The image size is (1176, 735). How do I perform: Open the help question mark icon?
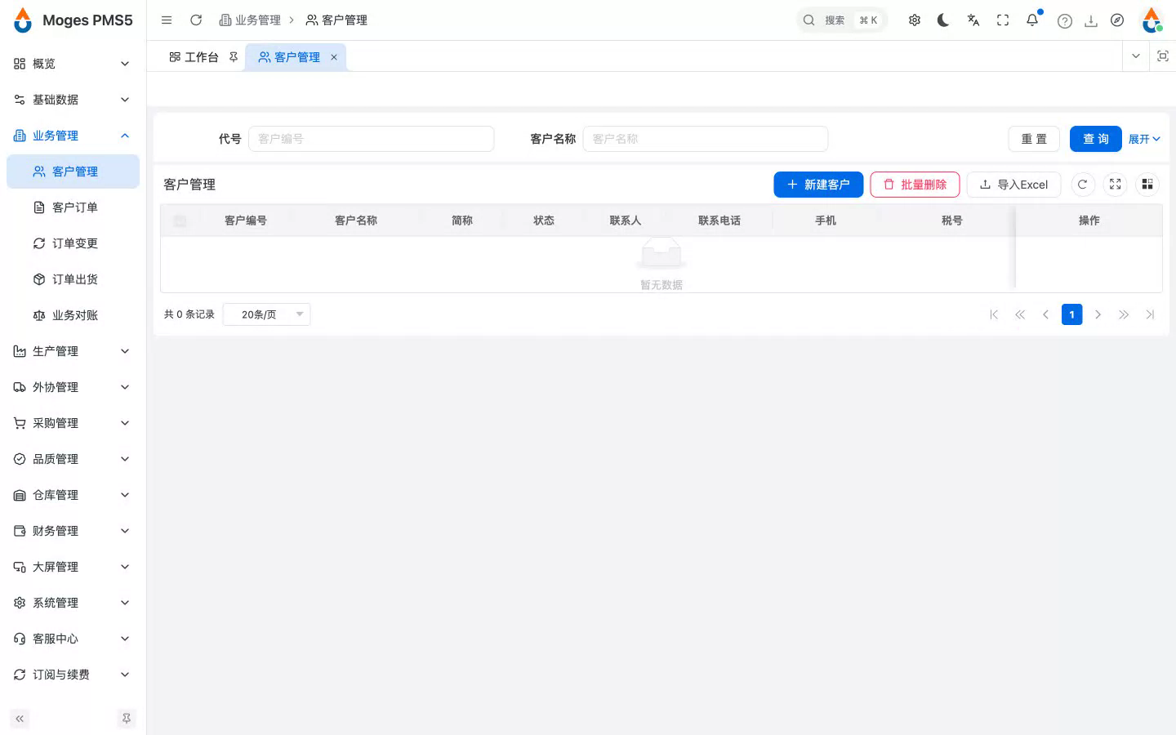[1065, 21]
